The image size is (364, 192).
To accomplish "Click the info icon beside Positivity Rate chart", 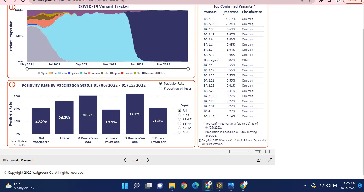I will pos(12,84).
